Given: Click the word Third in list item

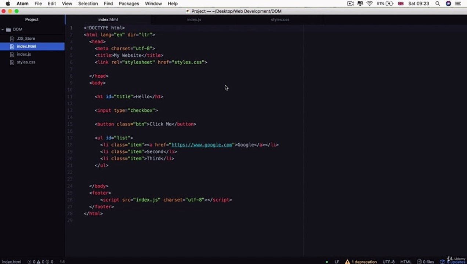Looking at the screenshot, I should [153, 159].
